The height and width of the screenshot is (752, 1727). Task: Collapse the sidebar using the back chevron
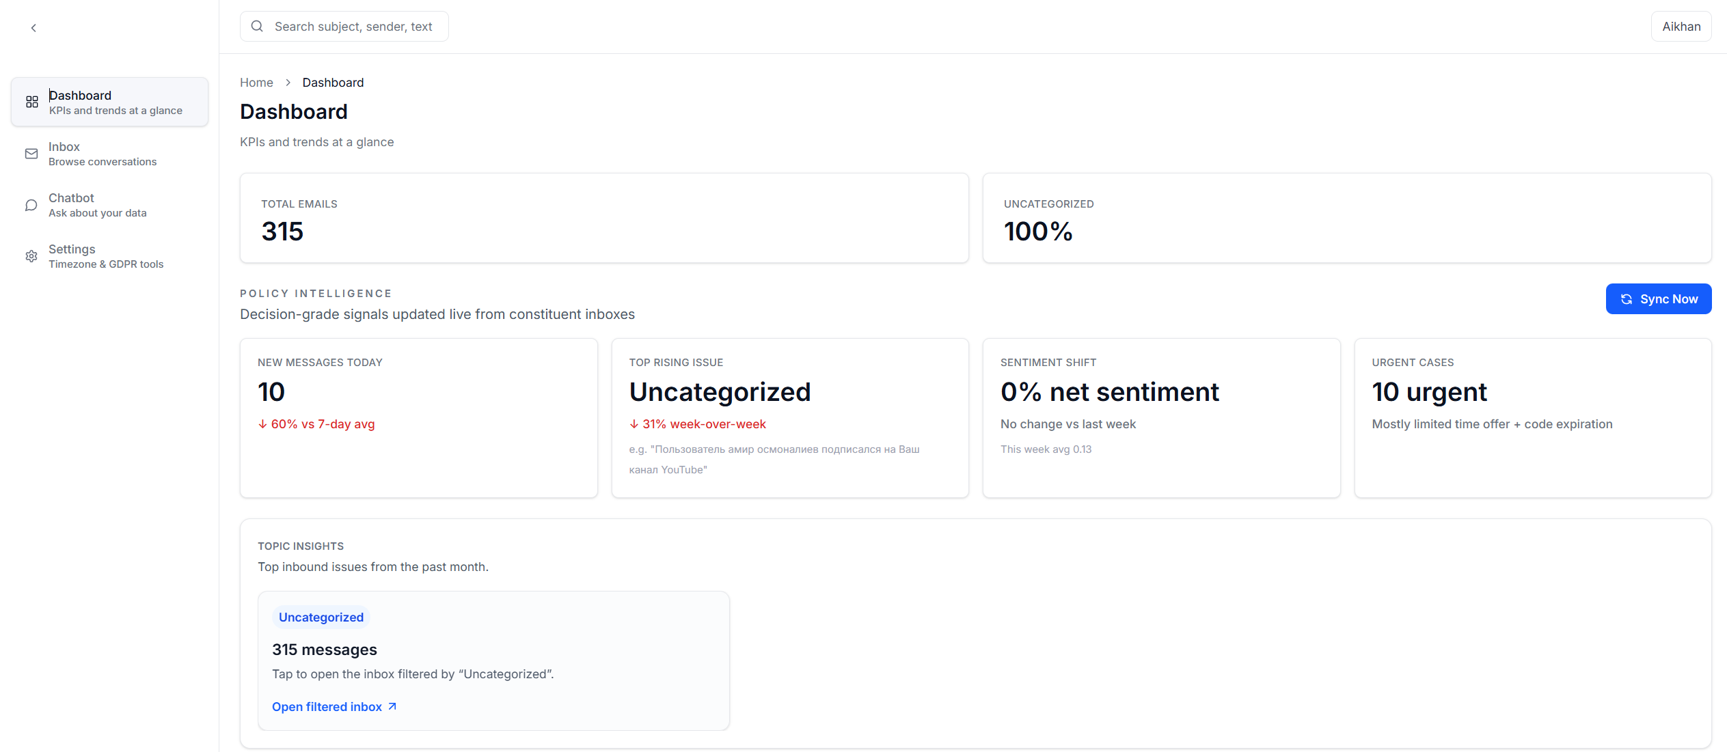pyautogui.click(x=33, y=28)
